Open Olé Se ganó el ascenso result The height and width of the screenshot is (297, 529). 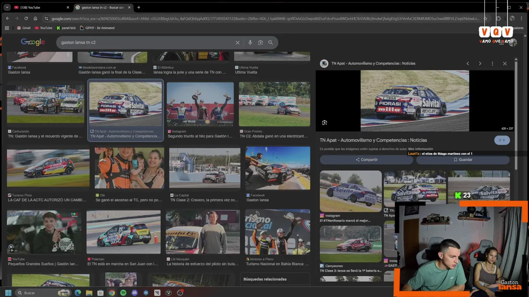[x=129, y=168]
